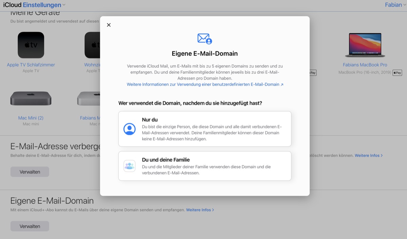Click the Apple Pay badge under MacBook Pro

(x=397, y=73)
